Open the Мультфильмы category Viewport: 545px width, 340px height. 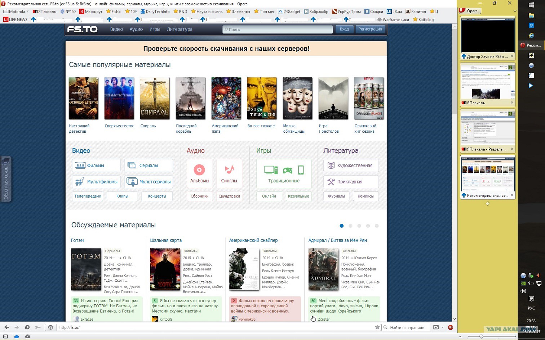point(96,182)
